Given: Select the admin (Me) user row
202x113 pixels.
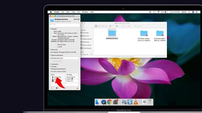Looking at the screenshot, I should click(x=57, y=77).
